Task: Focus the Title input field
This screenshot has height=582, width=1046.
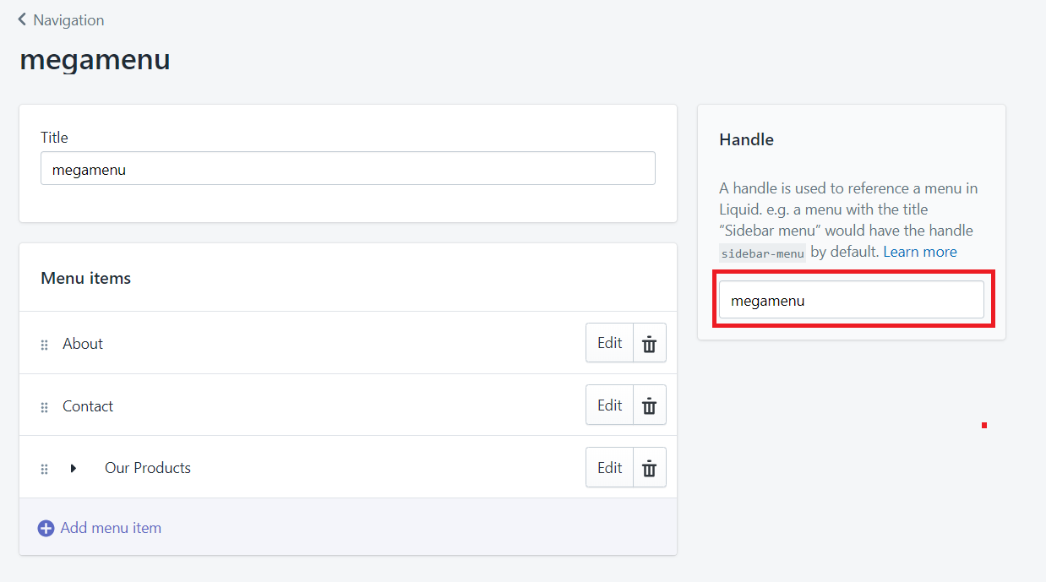Action: point(348,168)
